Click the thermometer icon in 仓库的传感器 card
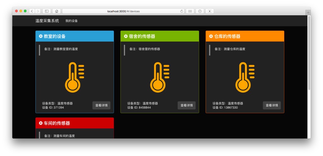 245,77
